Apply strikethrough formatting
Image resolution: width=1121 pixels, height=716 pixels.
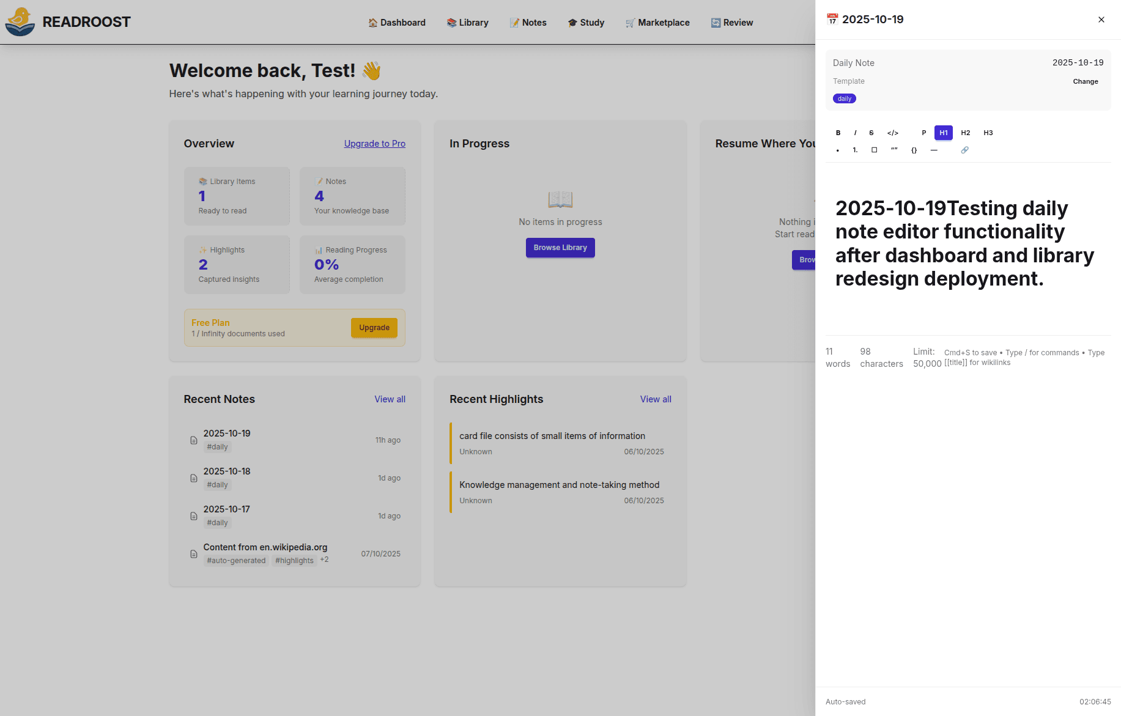click(x=871, y=133)
